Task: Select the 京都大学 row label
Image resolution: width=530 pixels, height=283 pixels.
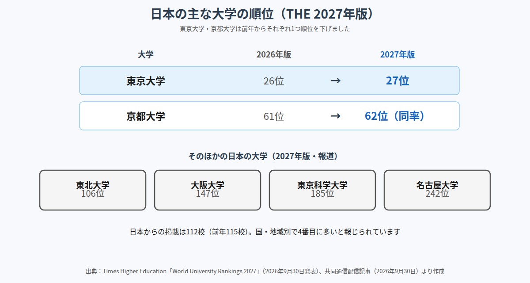Action: [146, 116]
